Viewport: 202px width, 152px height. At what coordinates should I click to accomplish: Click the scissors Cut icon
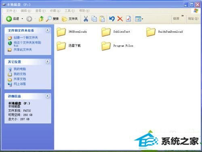point(86,19)
